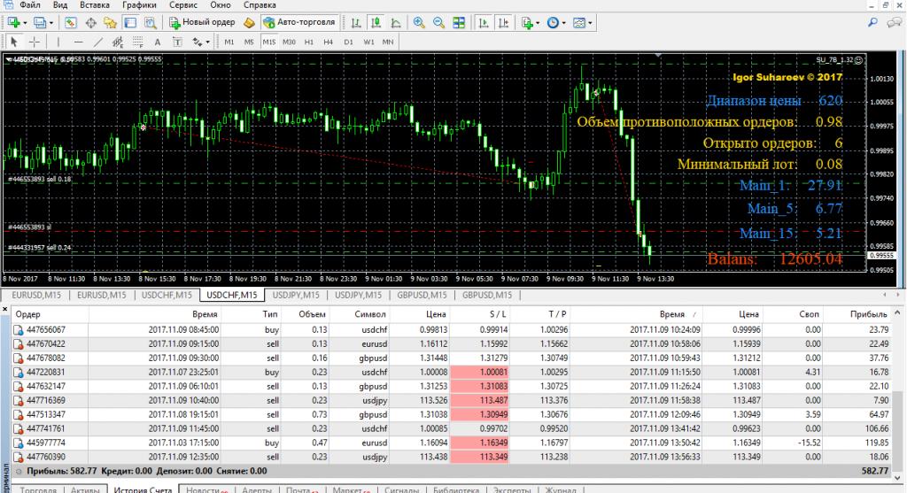Click the Navigator star-folder icon
Viewport: 907px width, 493px height.
(x=111, y=22)
